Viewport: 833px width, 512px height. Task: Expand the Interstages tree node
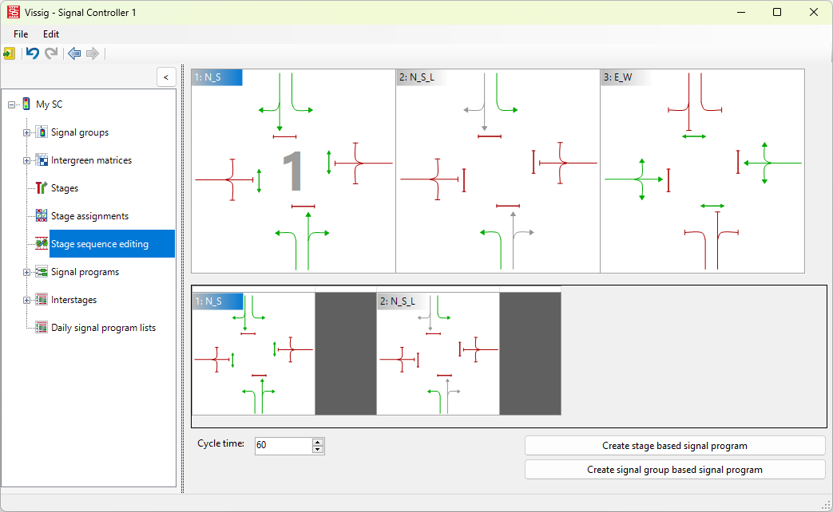pyautogui.click(x=26, y=300)
